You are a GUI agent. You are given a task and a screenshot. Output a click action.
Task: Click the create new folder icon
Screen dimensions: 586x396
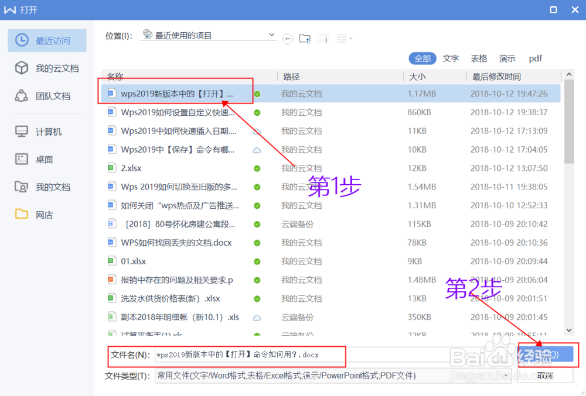click(x=323, y=39)
